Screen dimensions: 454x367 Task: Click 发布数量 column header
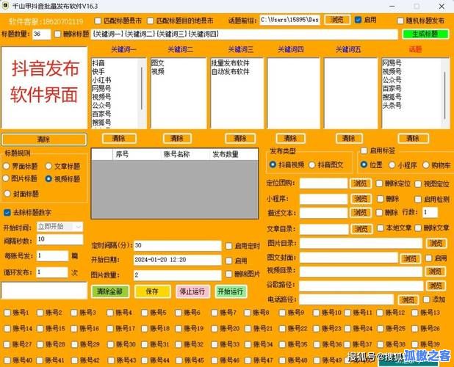pos(226,154)
